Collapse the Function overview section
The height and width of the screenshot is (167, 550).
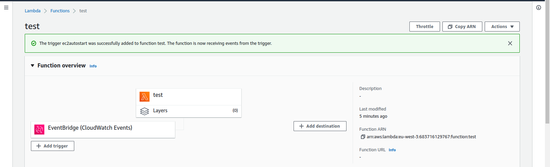click(x=33, y=65)
